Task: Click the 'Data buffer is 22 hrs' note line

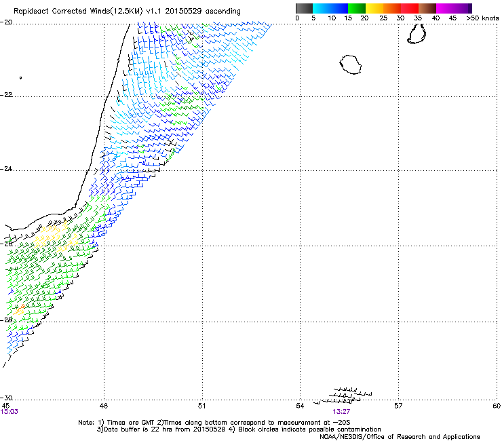Action: (239, 429)
